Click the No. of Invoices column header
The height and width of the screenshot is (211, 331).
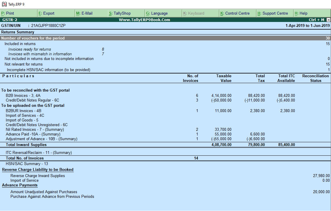191,78
